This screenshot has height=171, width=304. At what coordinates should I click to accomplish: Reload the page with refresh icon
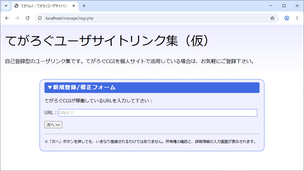pyautogui.click(x=28, y=18)
